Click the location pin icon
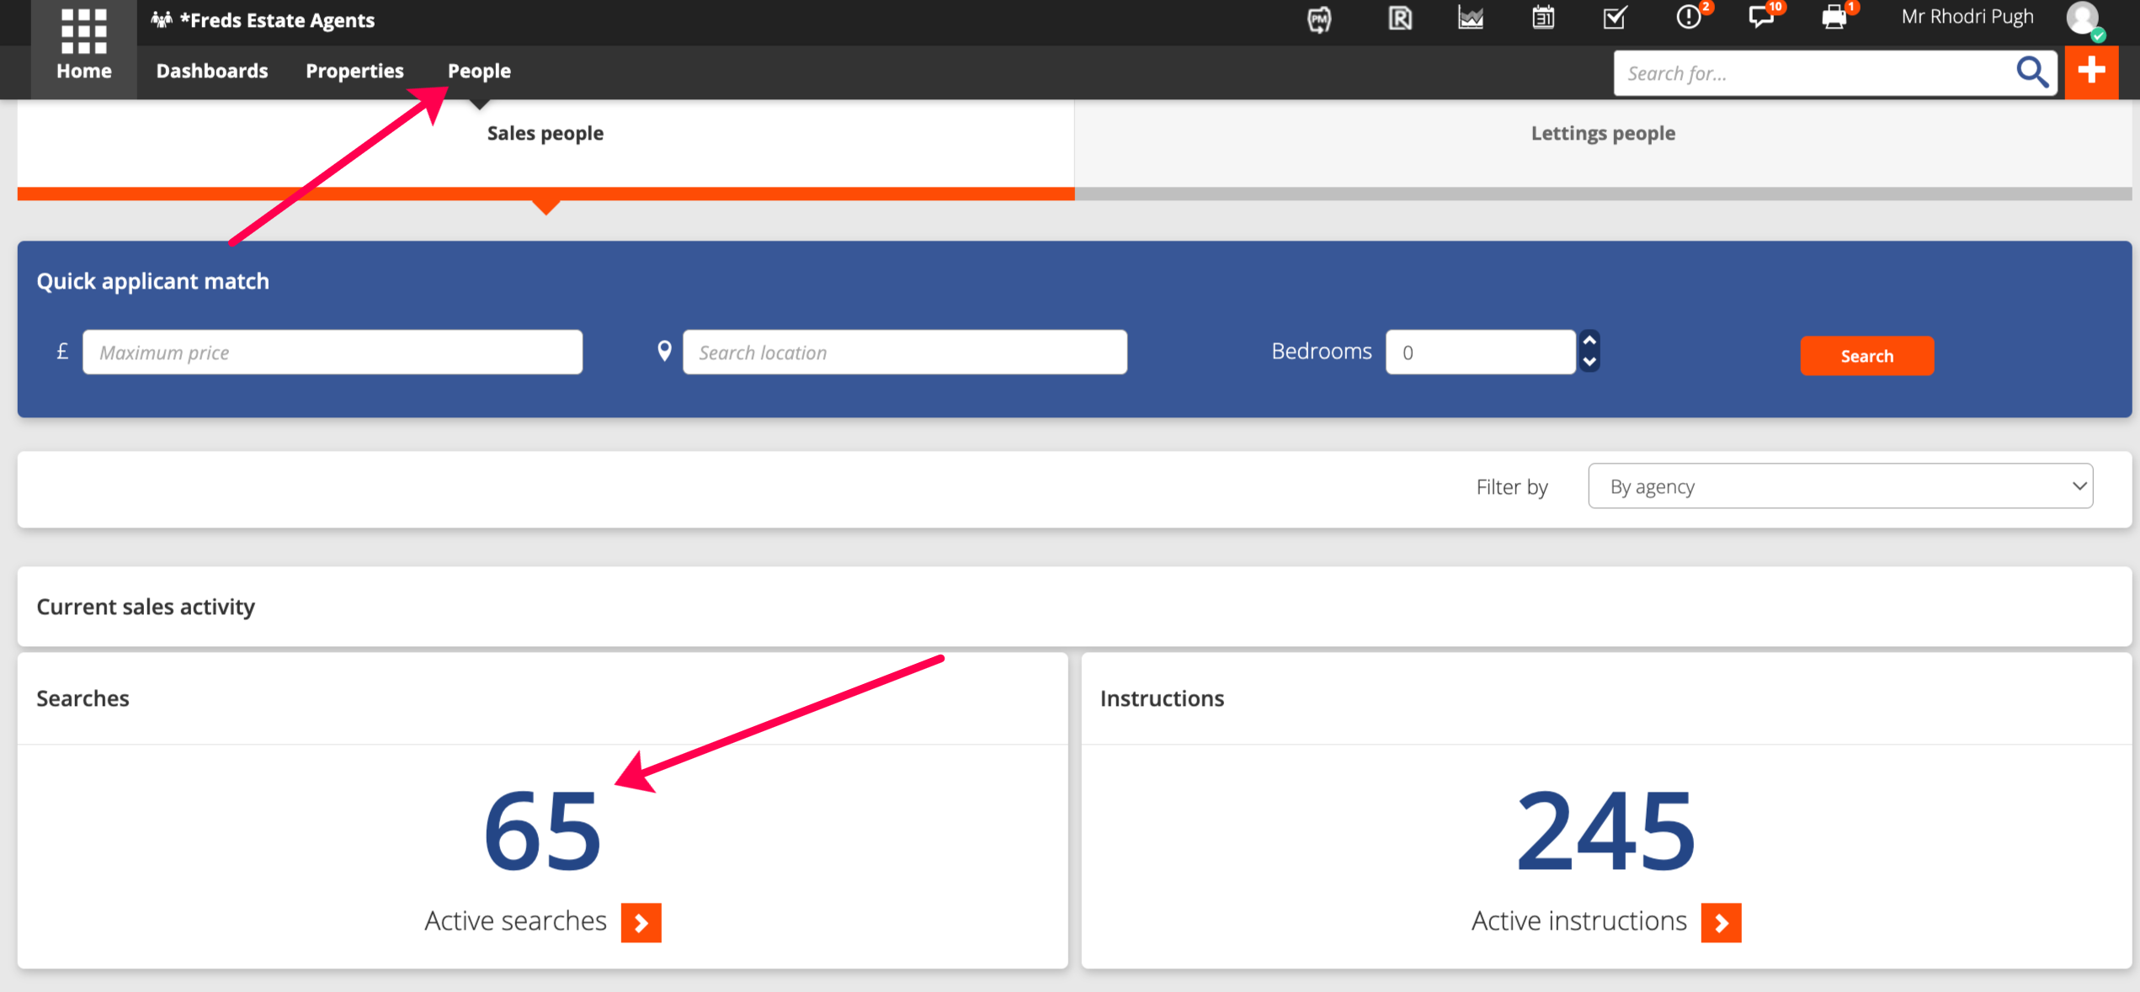Viewport: 2140px width, 992px height. click(664, 351)
